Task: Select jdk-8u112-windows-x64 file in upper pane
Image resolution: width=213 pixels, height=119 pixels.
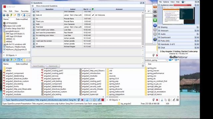Action: coord(14,44)
